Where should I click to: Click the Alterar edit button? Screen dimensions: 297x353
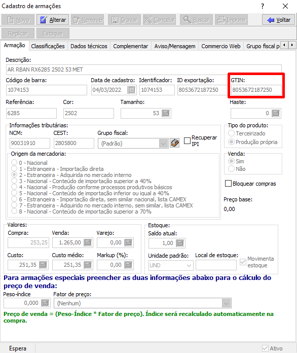click(53, 20)
